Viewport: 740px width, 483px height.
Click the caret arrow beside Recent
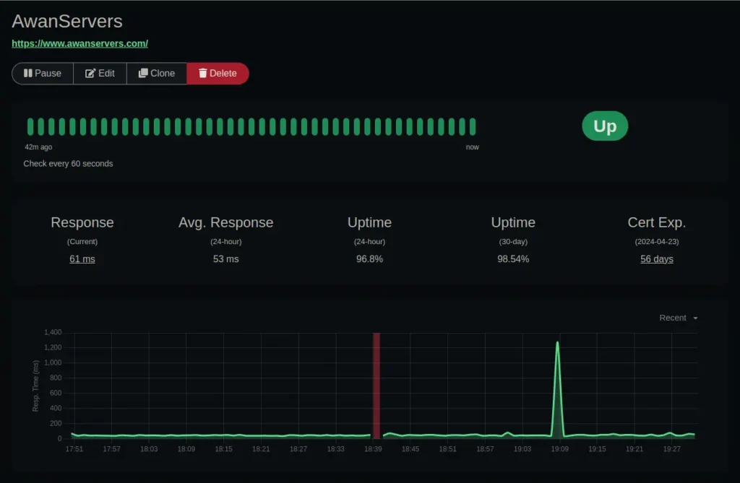point(696,318)
